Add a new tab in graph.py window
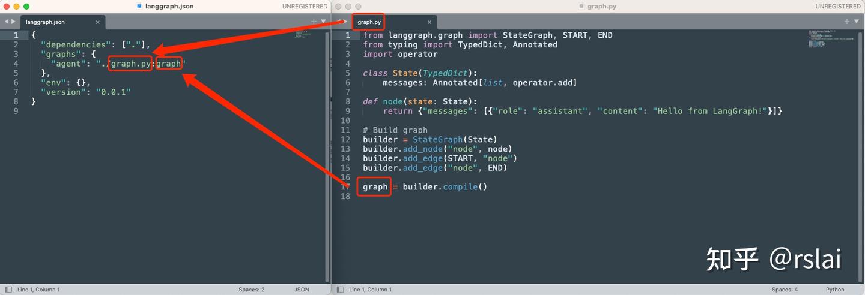Viewport: 865px width, 295px height. coord(848,22)
